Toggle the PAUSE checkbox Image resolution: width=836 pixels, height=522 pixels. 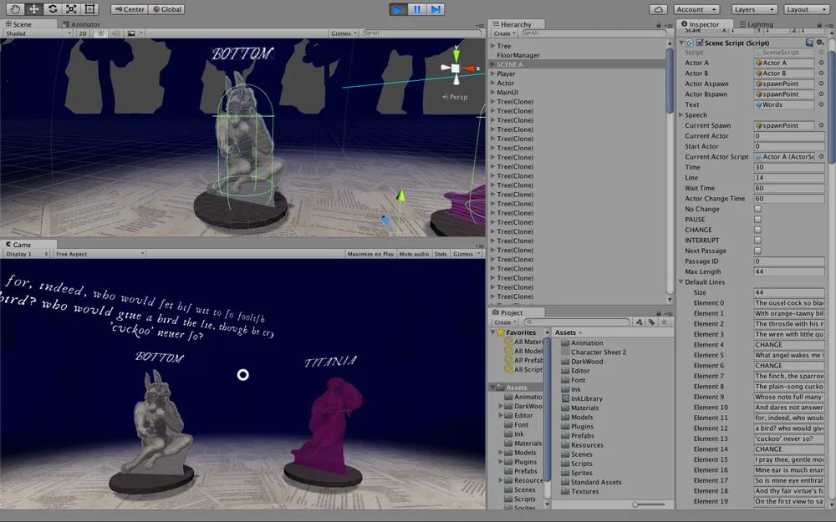(x=757, y=220)
